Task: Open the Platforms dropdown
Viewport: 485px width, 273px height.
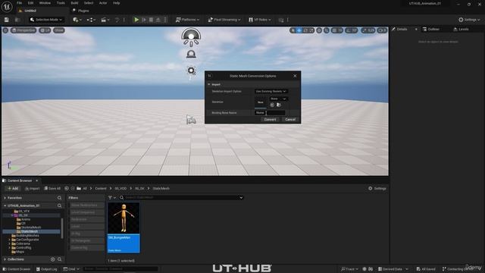Action: pos(187,20)
